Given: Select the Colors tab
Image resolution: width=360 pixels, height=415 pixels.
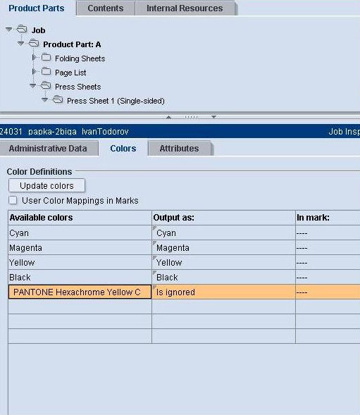Looking at the screenshot, I should [x=123, y=149].
